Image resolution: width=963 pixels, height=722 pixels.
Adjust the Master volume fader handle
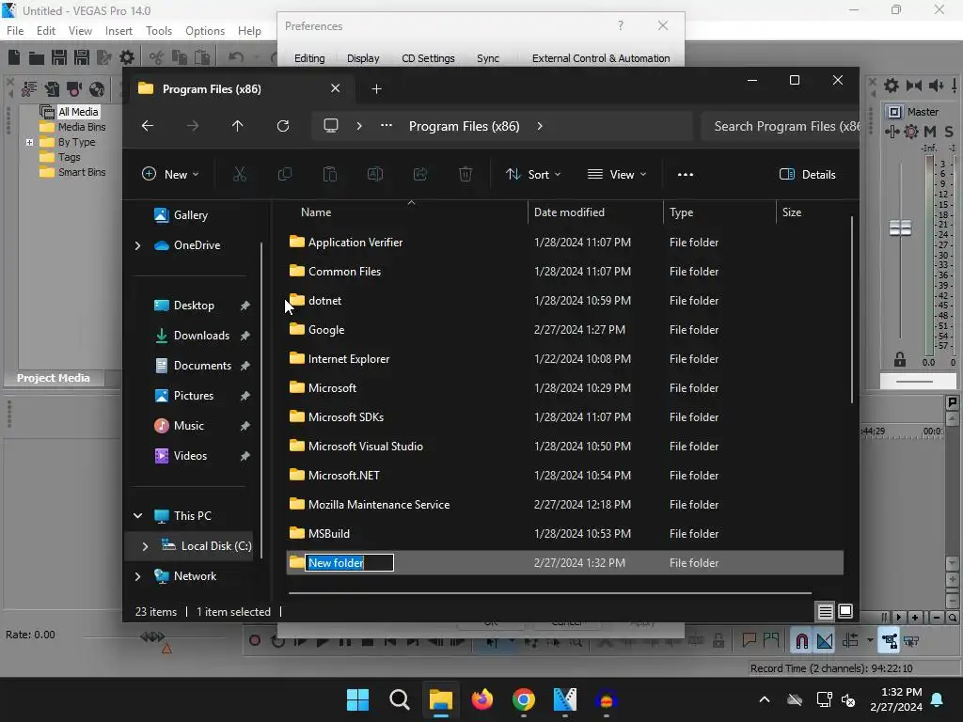tap(900, 228)
